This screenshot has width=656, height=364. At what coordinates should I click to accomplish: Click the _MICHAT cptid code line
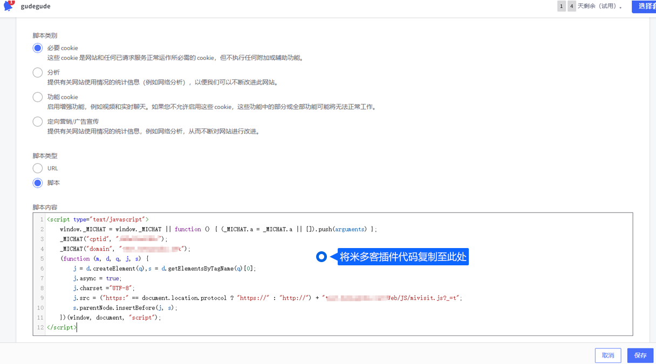113,239
